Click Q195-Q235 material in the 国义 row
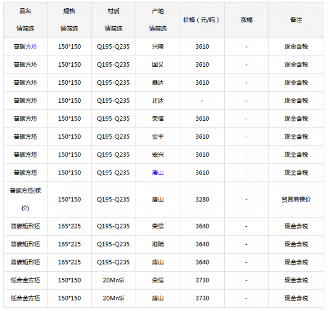Screen dimensions: 328x311 point(113,64)
